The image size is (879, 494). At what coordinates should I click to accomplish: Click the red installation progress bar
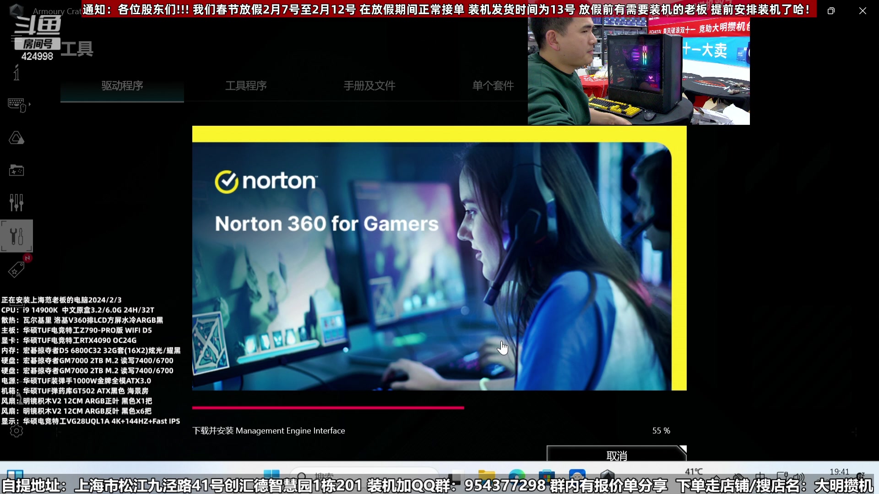point(328,408)
